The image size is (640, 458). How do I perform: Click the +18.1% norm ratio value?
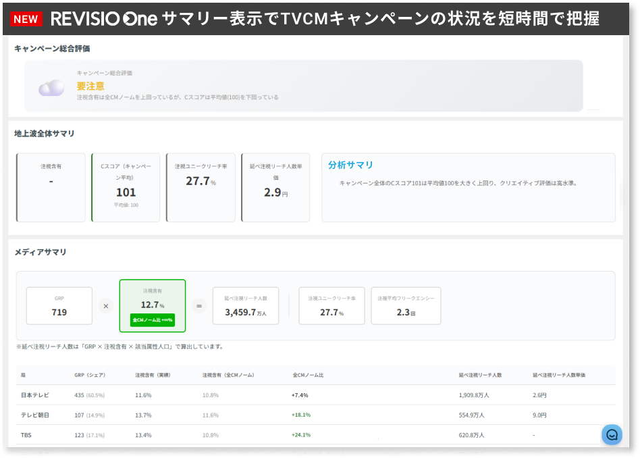click(301, 415)
